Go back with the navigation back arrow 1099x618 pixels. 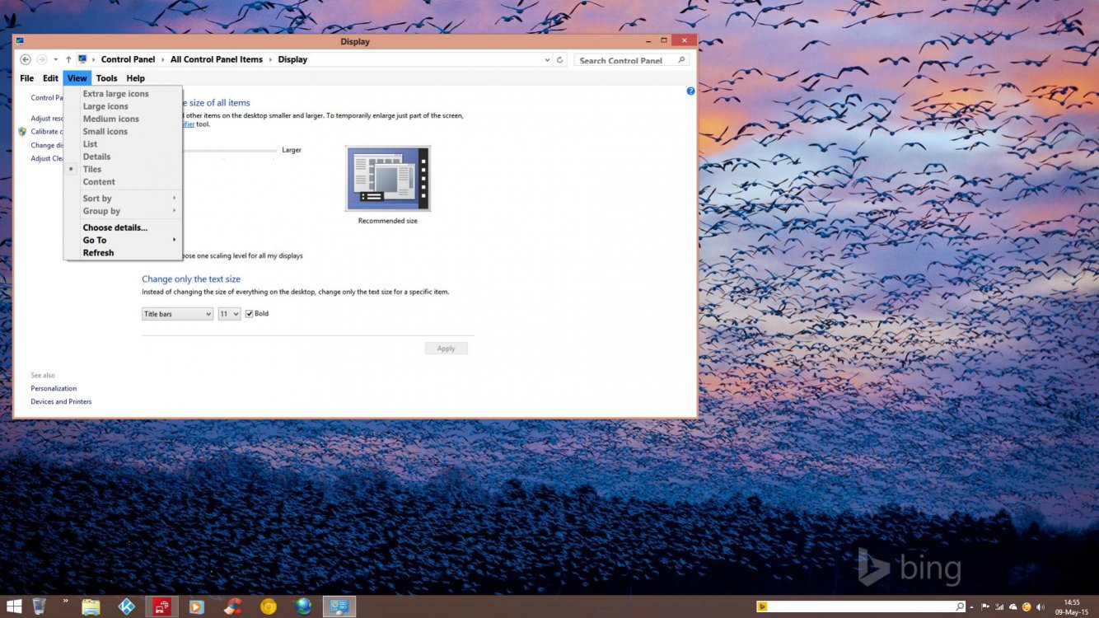[x=26, y=59]
